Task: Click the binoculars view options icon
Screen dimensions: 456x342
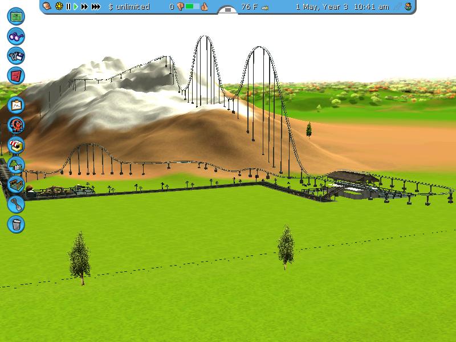Action: [x=16, y=36]
